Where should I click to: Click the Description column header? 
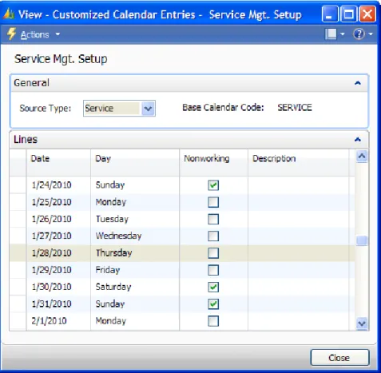pyautogui.click(x=298, y=162)
